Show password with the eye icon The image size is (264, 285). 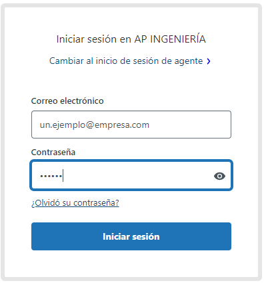coord(219,176)
